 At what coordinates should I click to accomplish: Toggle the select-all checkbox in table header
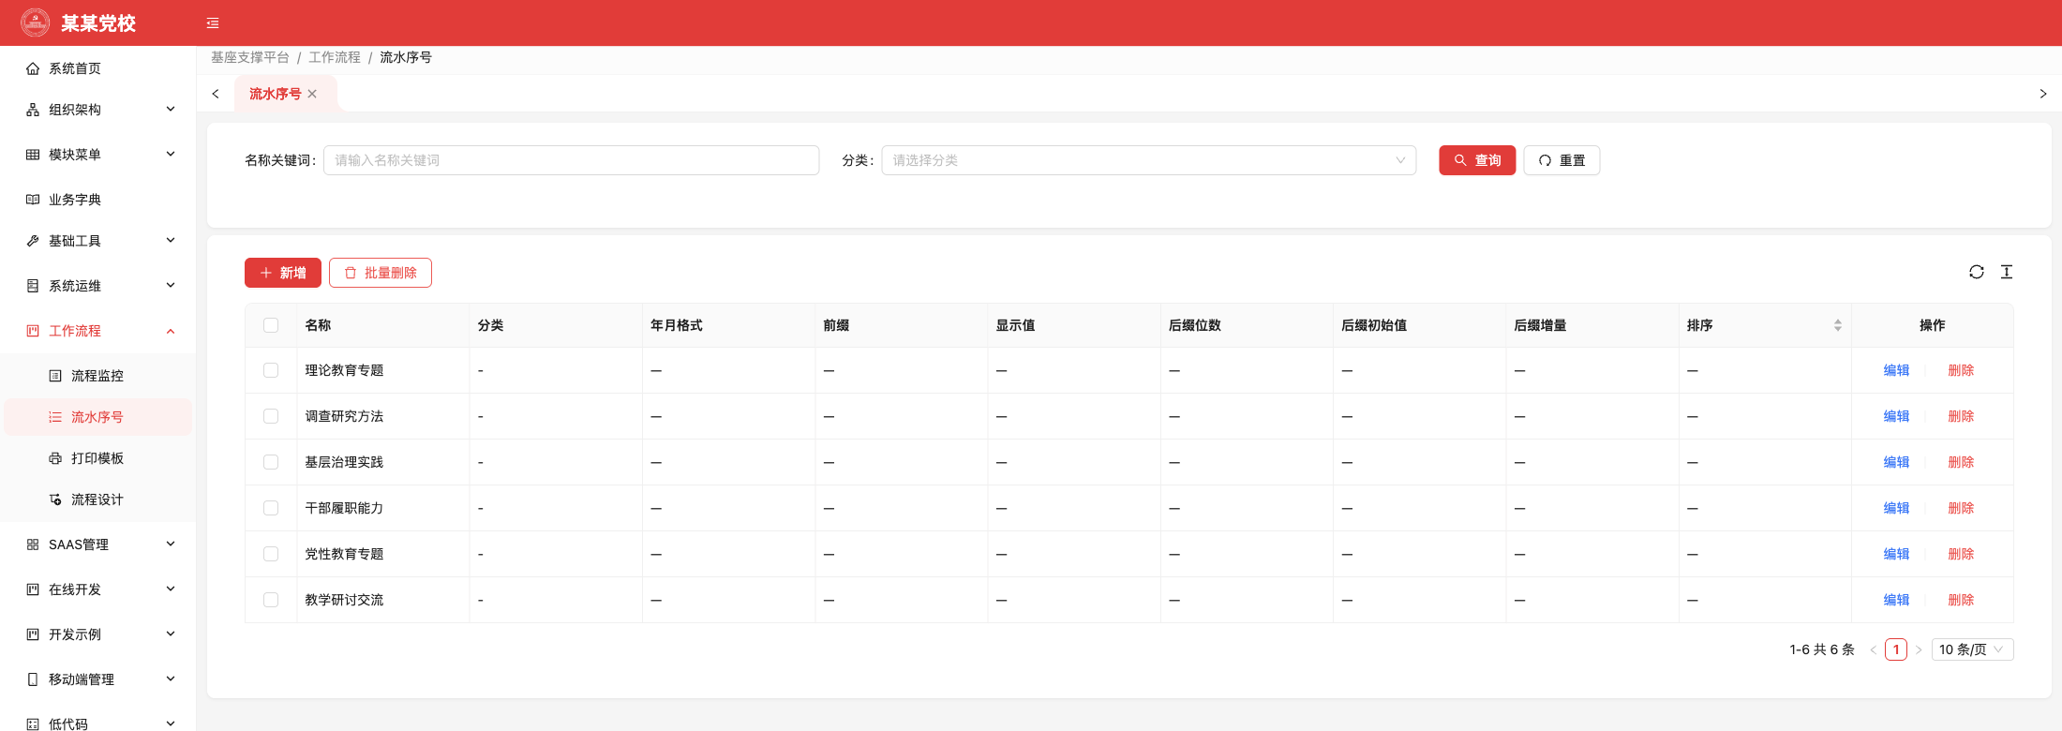pos(271,325)
